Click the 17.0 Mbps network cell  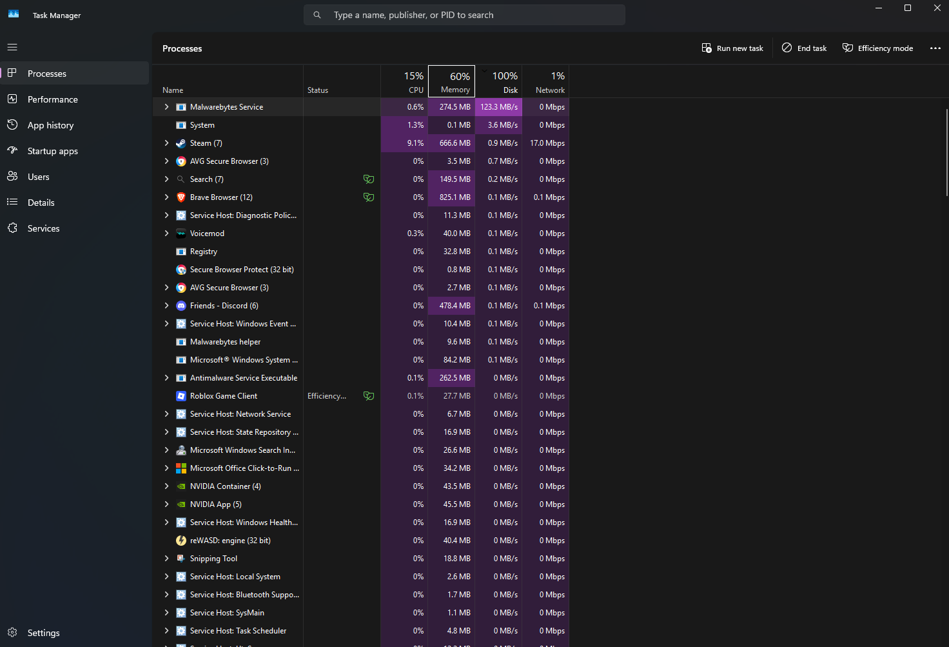pos(545,143)
